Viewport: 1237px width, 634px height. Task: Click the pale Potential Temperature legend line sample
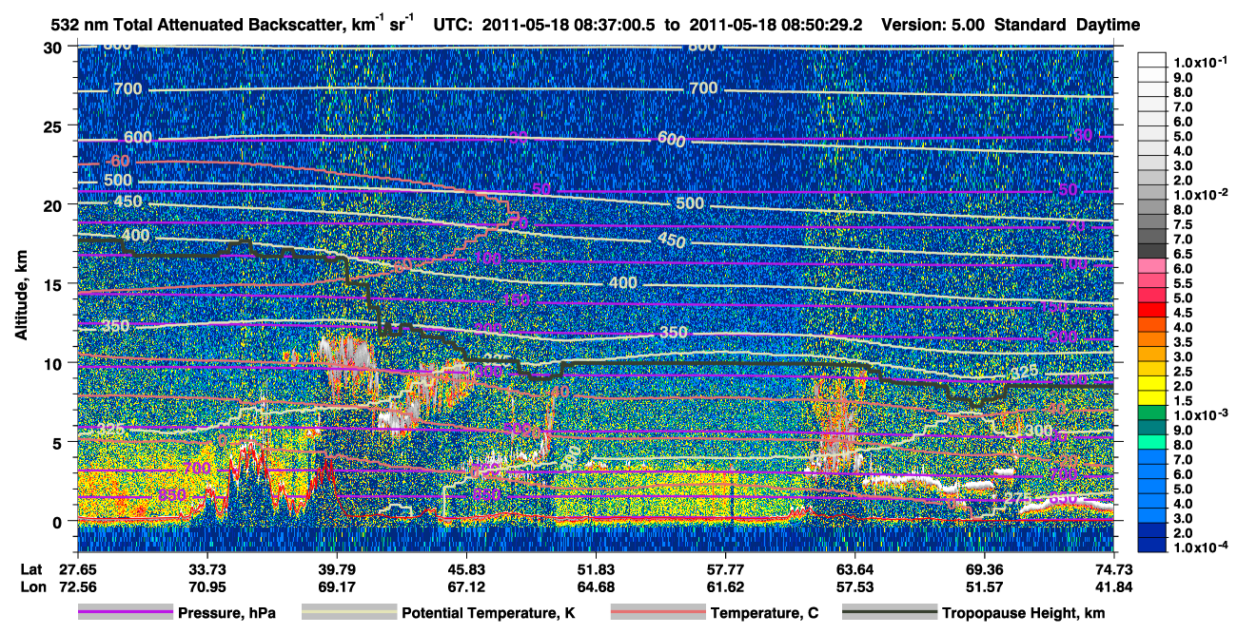(x=348, y=613)
